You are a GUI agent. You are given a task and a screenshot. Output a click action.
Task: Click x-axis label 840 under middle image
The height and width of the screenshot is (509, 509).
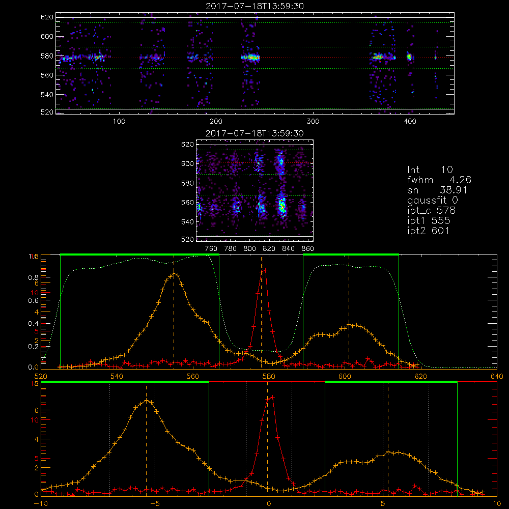pos(288,249)
